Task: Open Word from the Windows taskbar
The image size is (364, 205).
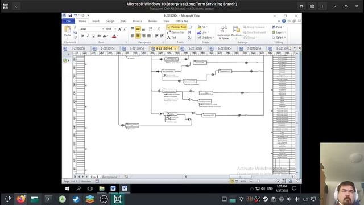Action: (x=113, y=188)
